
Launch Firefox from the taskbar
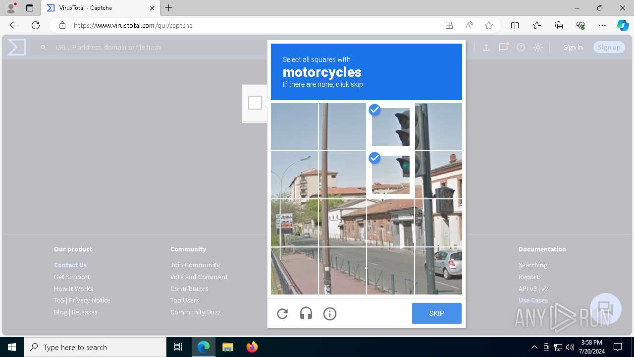coord(252,347)
